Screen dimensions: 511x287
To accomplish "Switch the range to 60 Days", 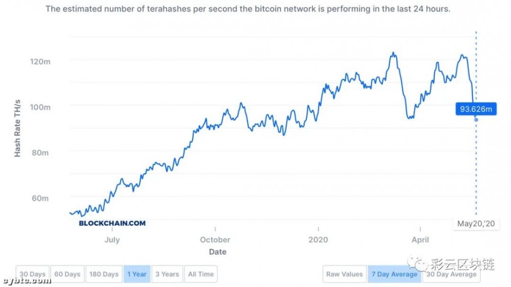I will click(x=67, y=274).
